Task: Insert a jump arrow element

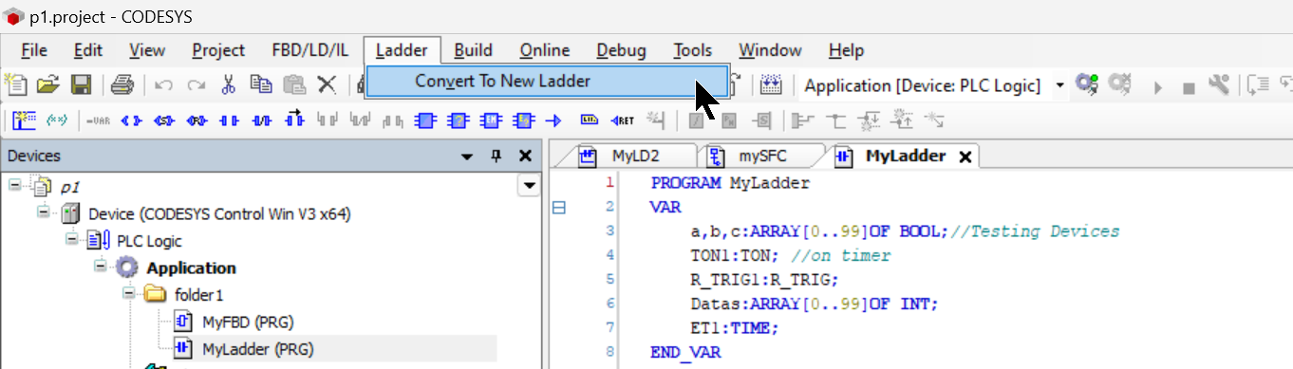Action: [x=553, y=120]
